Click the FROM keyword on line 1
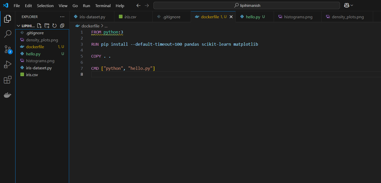 tap(96, 32)
